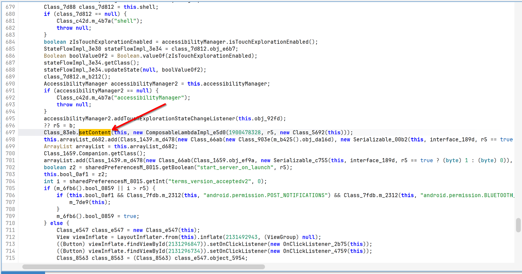Click ArrayList type on line 699
This screenshot has width=522, height=274.
pyautogui.click(x=58, y=146)
